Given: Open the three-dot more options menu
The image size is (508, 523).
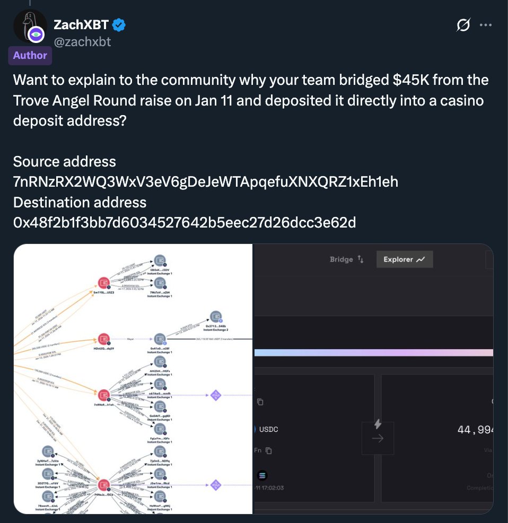Looking at the screenshot, I should tap(485, 25).
